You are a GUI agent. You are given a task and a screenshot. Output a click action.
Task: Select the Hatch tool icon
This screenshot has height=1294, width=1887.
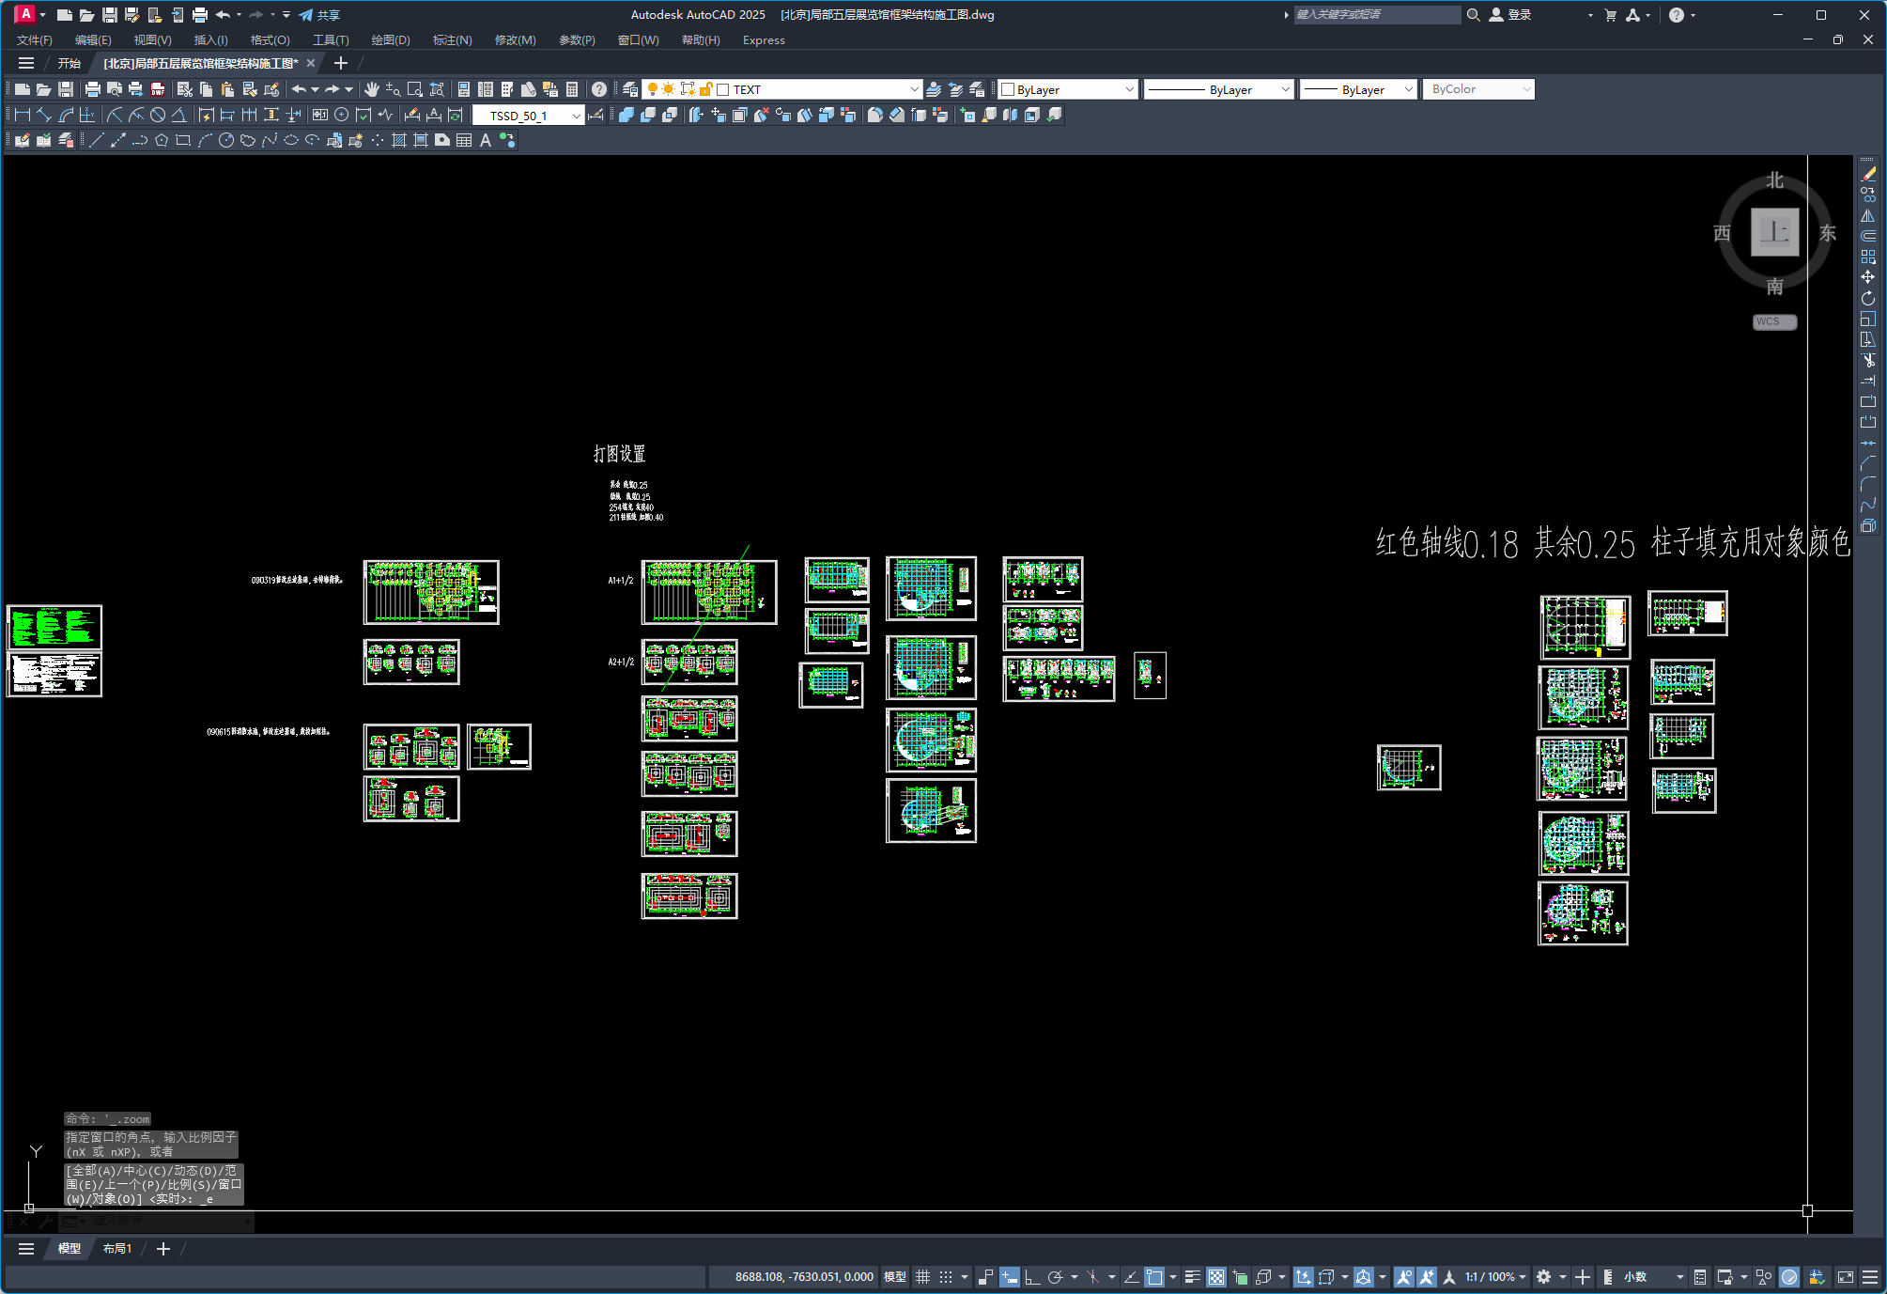pyautogui.click(x=398, y=140)
